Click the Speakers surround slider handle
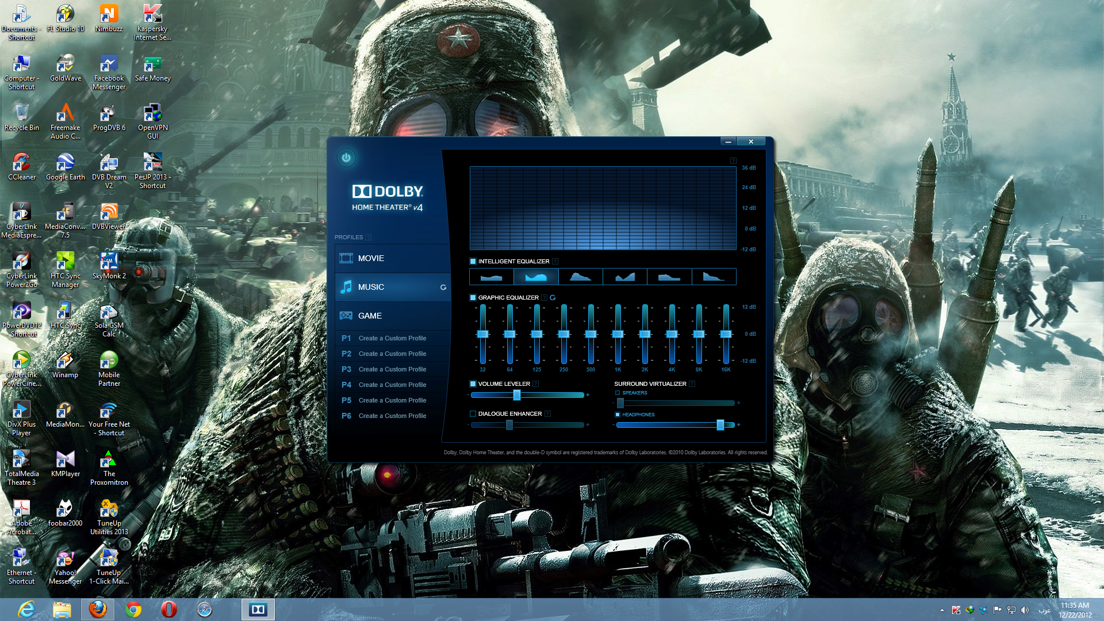 click(620, 403)
